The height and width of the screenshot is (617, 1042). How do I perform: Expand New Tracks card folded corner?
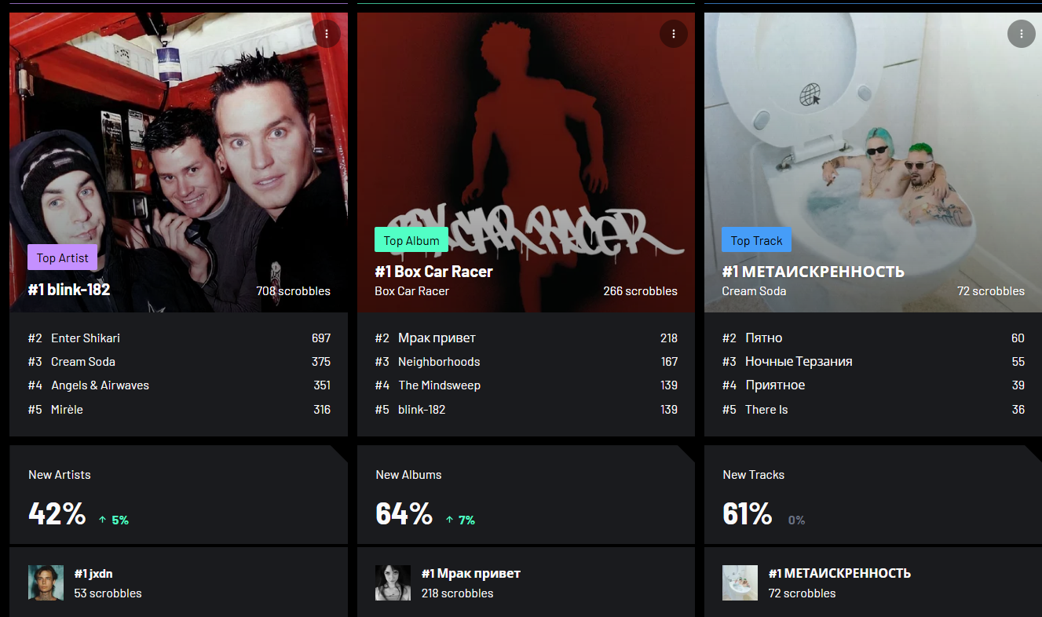coord(1033,454)
